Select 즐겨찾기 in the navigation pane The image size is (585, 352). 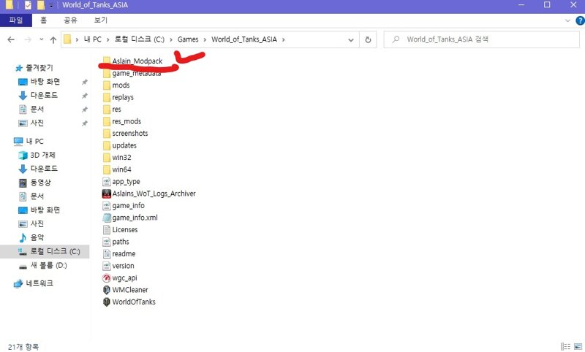39,68
